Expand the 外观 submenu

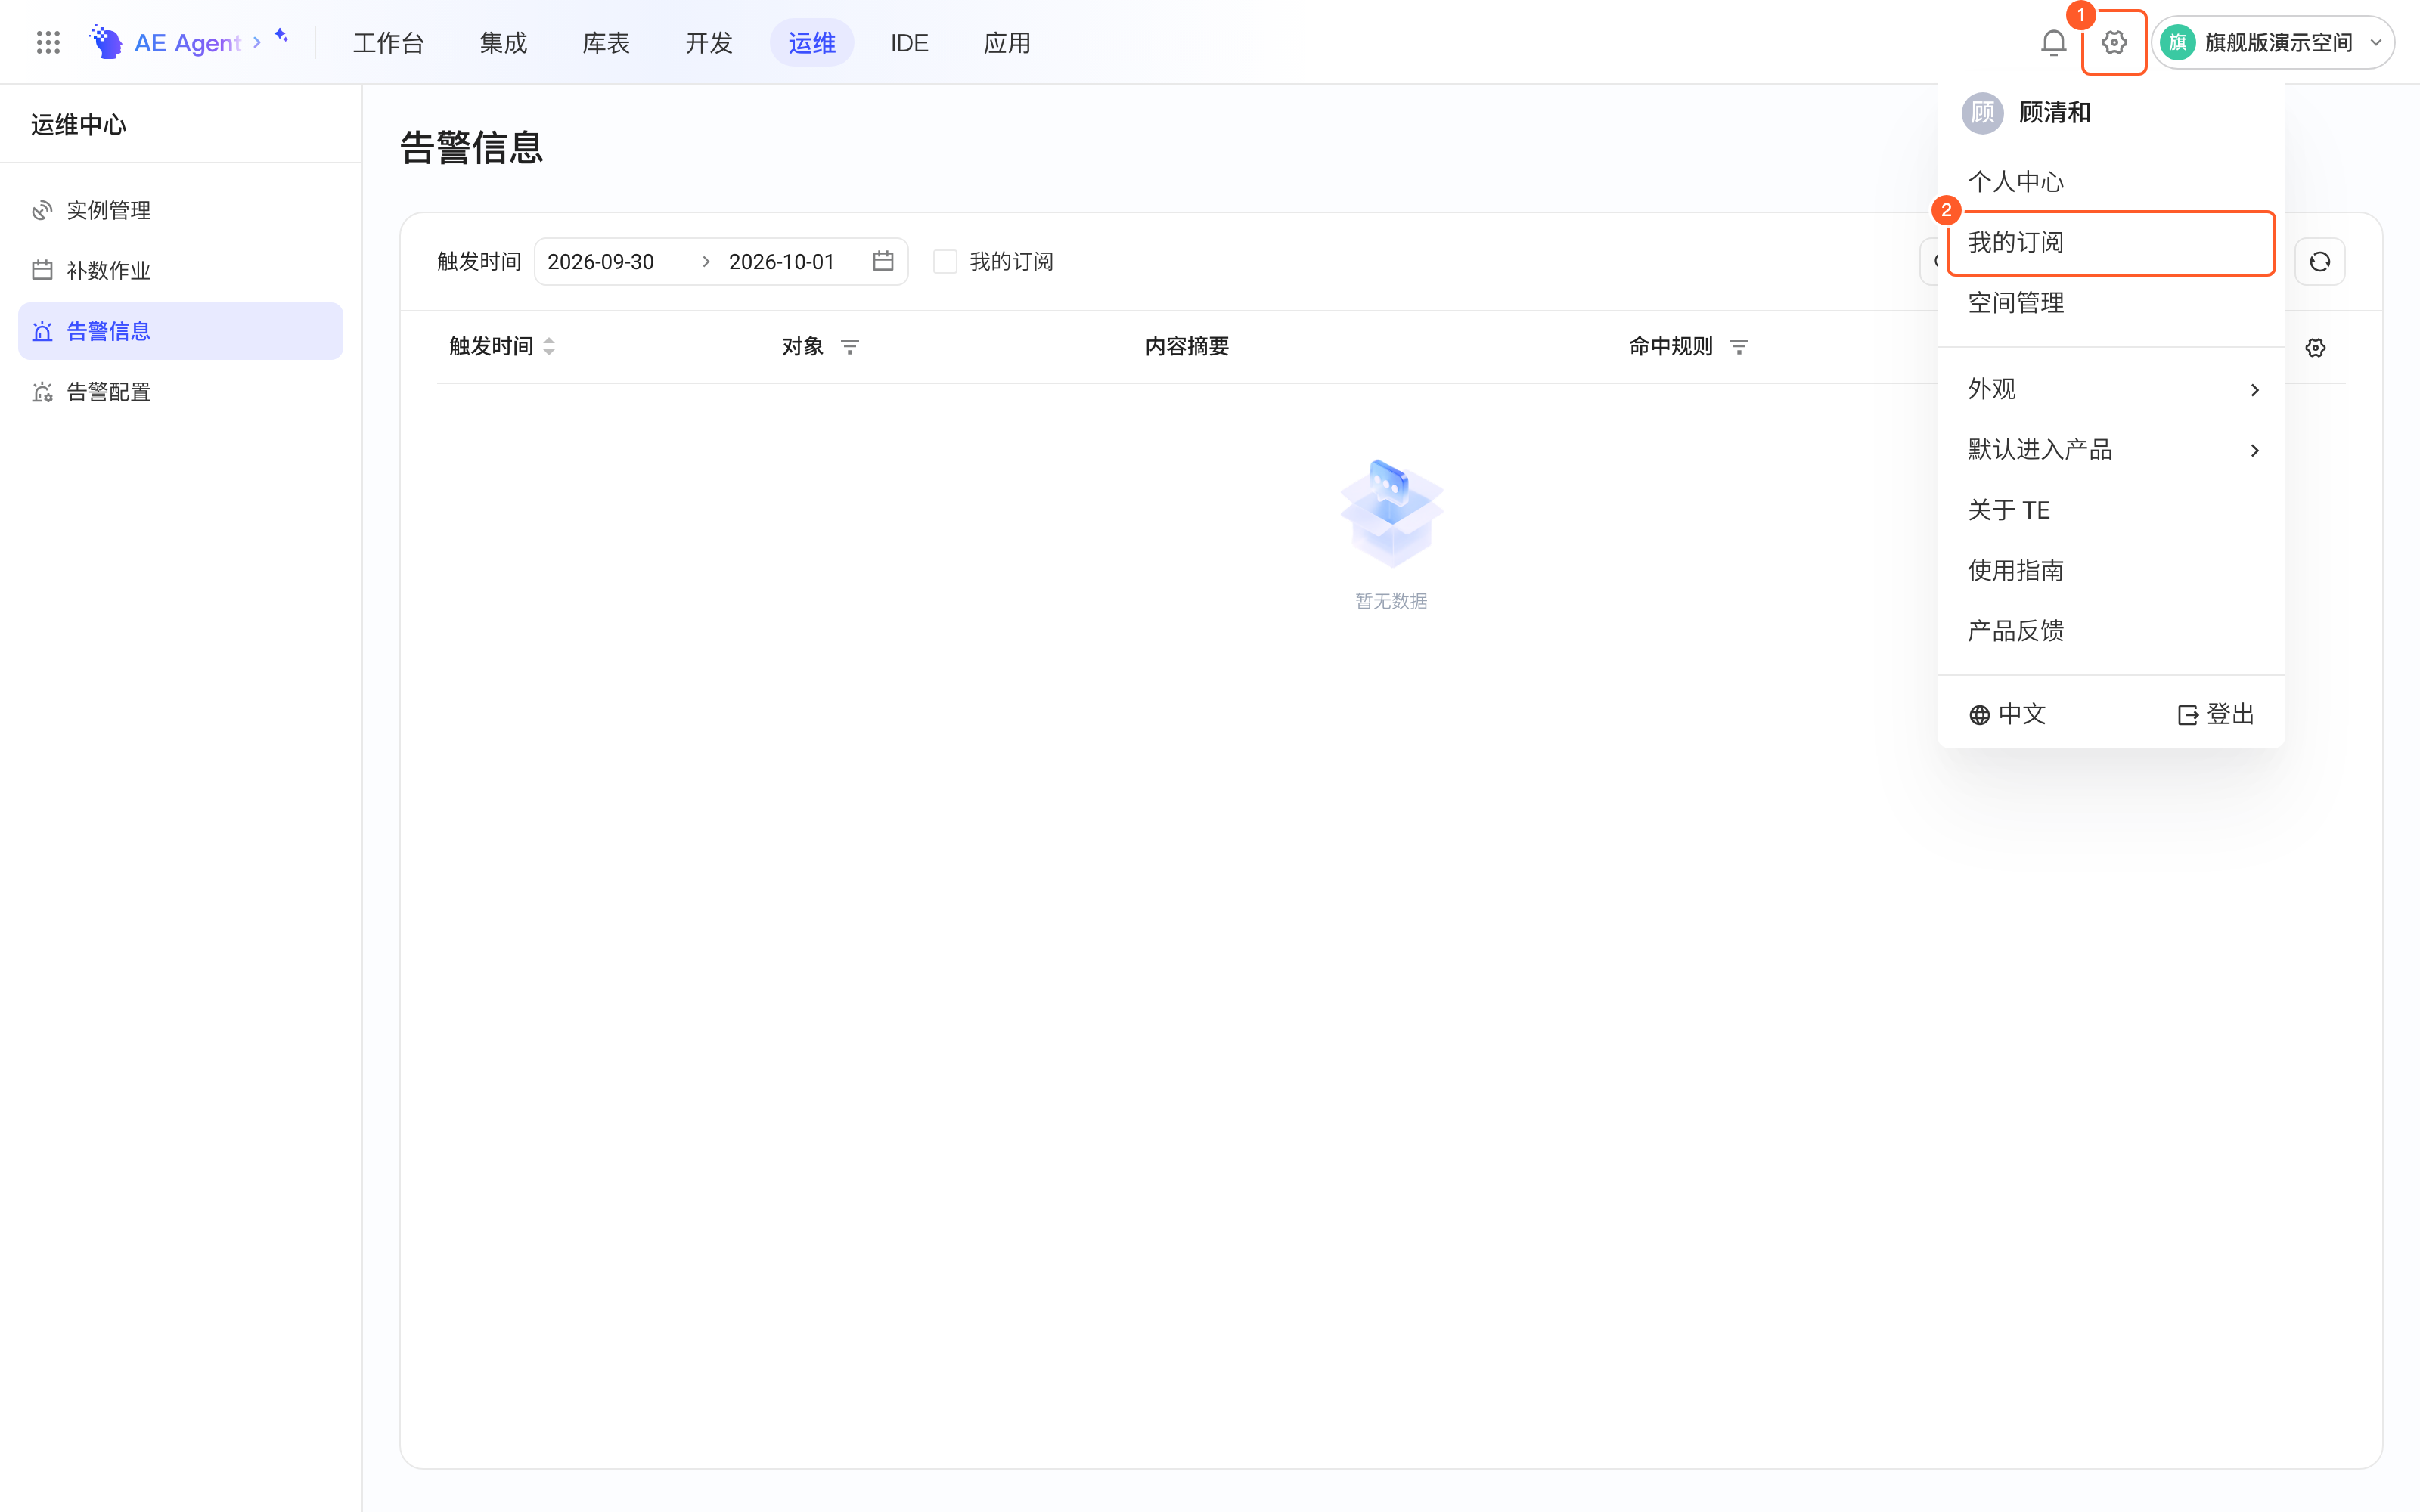(x=2111, y=389)
